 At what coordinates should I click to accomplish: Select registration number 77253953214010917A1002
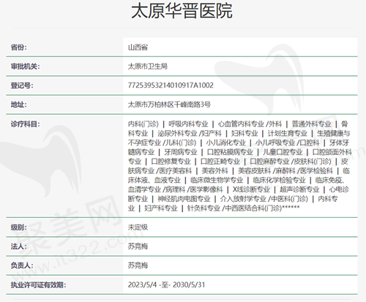tap(171, 86)
